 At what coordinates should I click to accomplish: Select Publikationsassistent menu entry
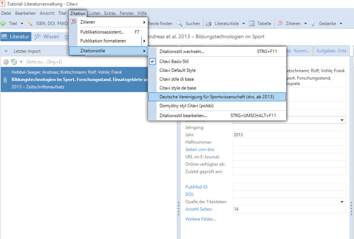pyautogui.click(x=108, y=32)
